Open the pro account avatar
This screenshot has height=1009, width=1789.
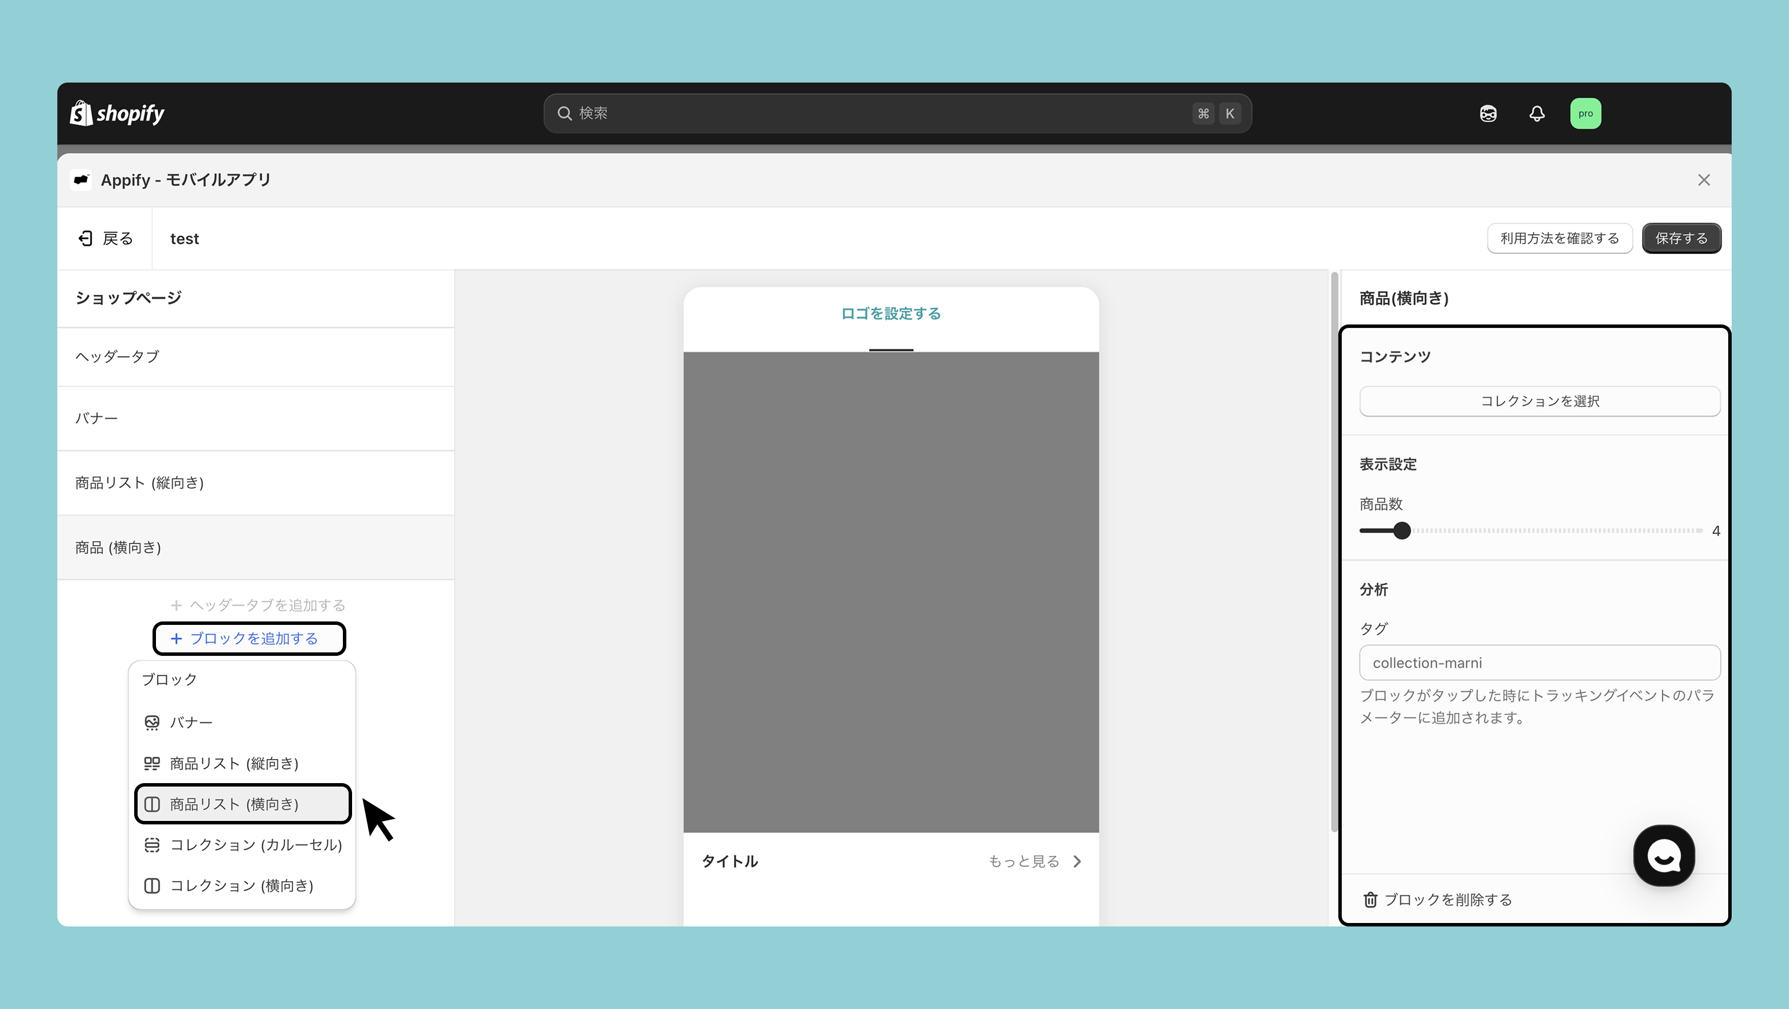point(1585,113)
